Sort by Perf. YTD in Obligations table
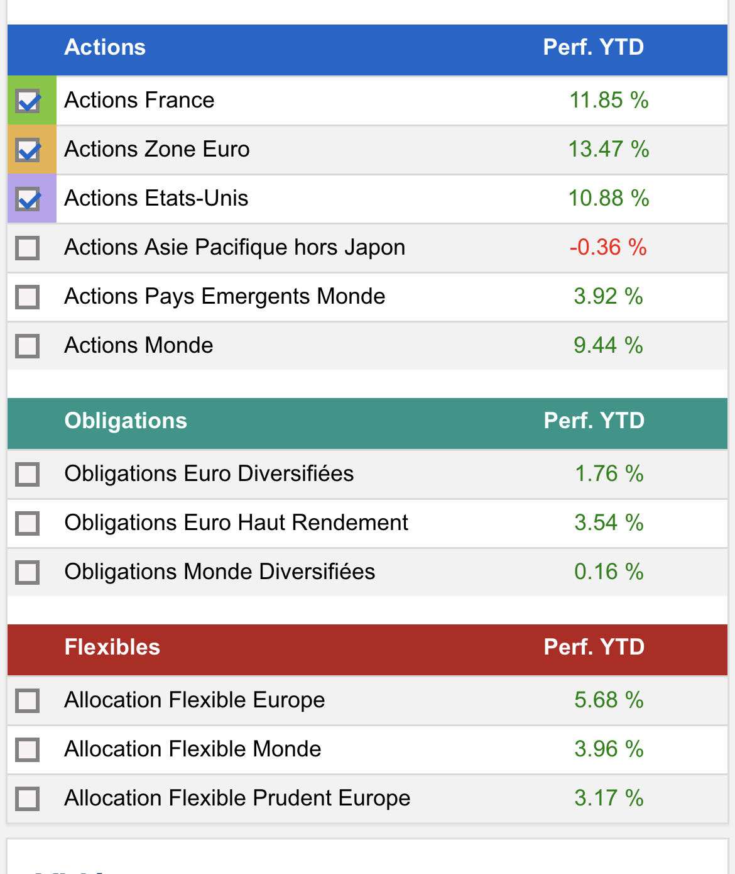The height and width of the screenshot is (874, 735). point(594,421)
